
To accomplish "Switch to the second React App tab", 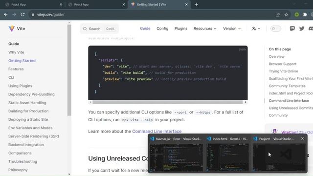I will coord(96,4).
